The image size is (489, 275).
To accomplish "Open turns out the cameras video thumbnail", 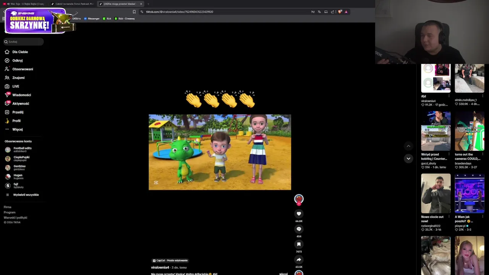I will click(x=470, y=131).
